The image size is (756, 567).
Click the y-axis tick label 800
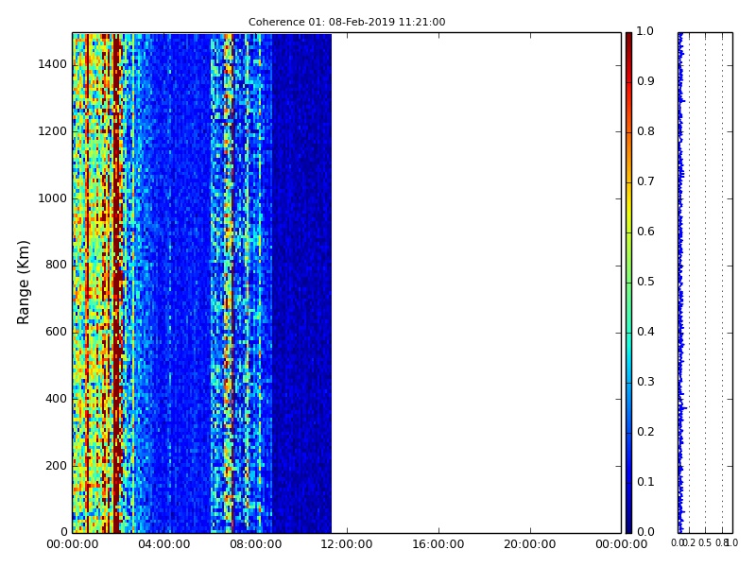click(x=56, y=265)
